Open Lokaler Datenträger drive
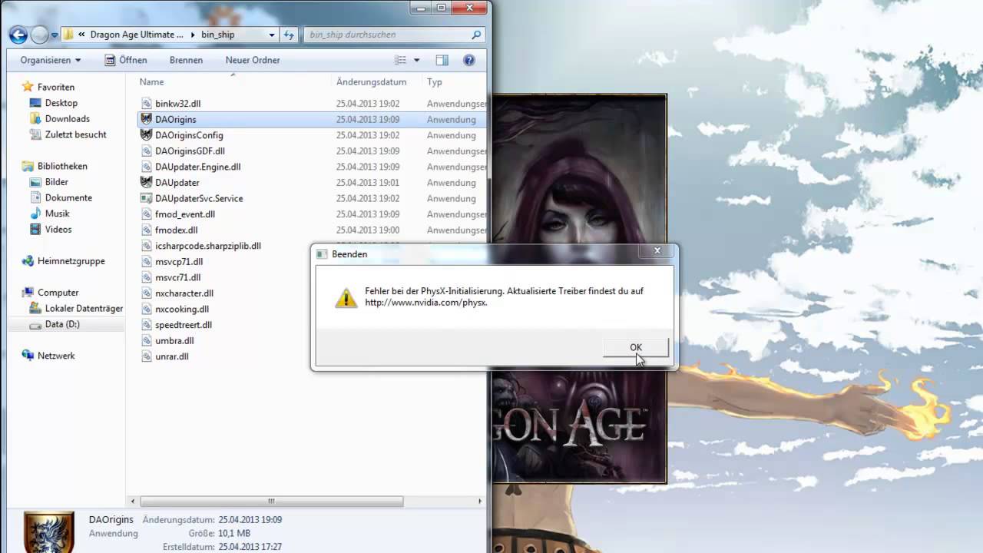Screen dimensions: 983x553 pos(84,308)
